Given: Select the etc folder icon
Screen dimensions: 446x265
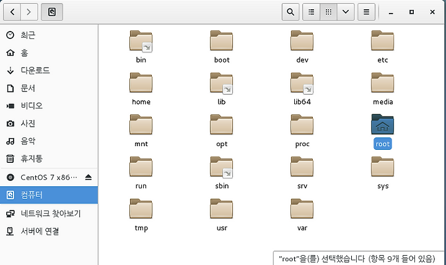Looking at the screenshot, I should (x=383, y=41).
